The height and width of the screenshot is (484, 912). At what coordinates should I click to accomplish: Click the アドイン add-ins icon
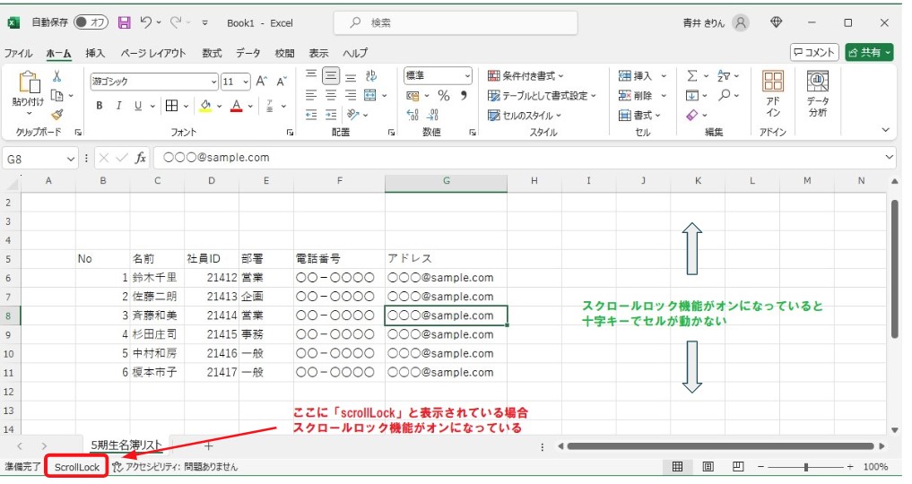coord(772,94)
